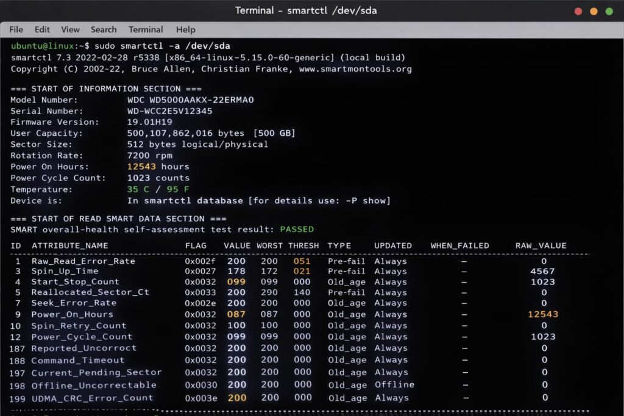The height and width of the screenshot is (416, 624).
Task: Open the File menu
Action: (16, 29)
